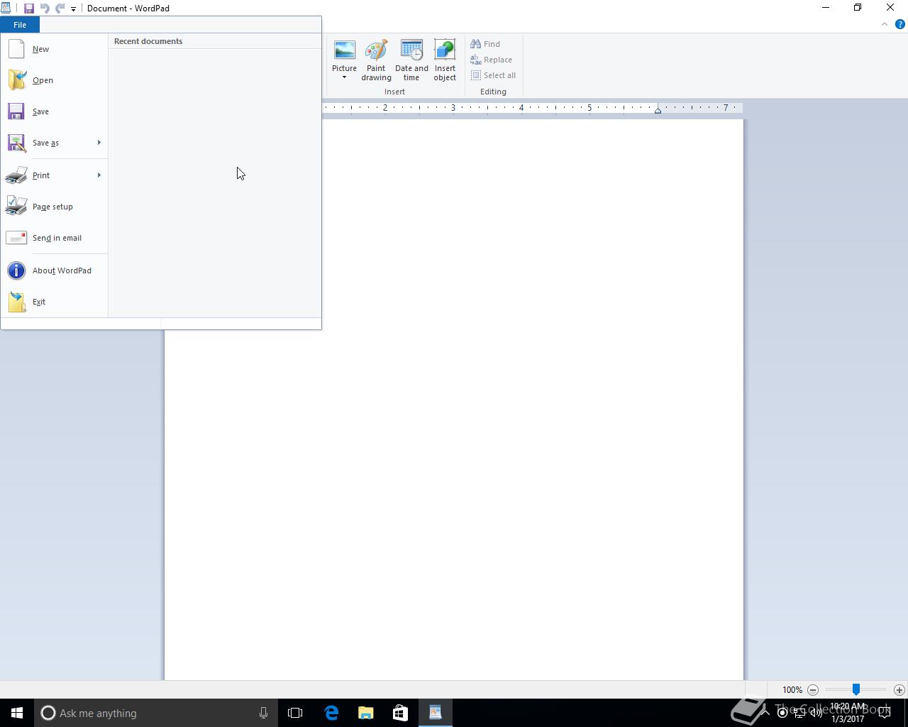Image resolution: width=908 pixels, height=727 pixels.
Task: Click quick access Redo icon
Action: click(60, 9)
